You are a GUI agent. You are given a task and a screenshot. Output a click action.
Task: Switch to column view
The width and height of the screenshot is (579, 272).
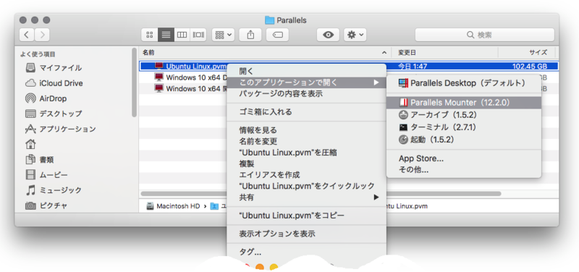pos(182,35)
